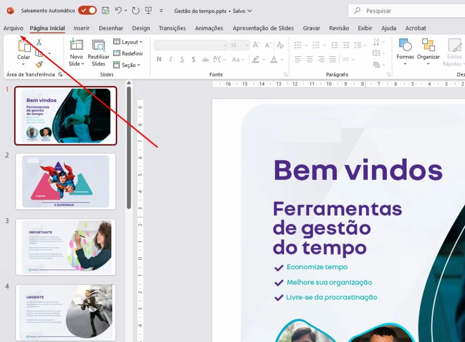Open the Arquivo menu
The width and height of the screenshot is (465, 342).
tap(13, 28)
